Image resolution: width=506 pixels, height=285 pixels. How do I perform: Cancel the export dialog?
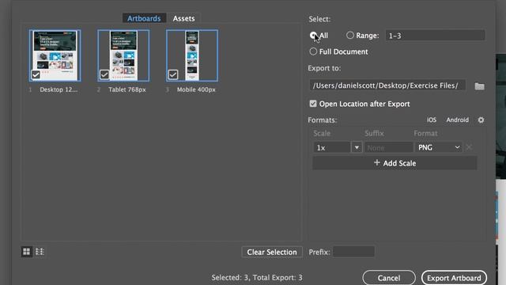coord(389,278)
